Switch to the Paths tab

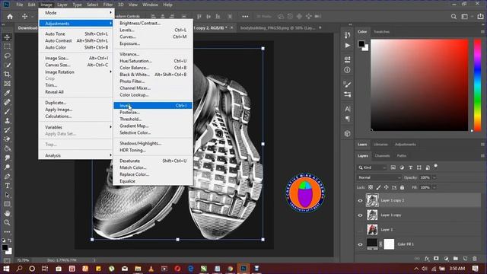[401, 155]
